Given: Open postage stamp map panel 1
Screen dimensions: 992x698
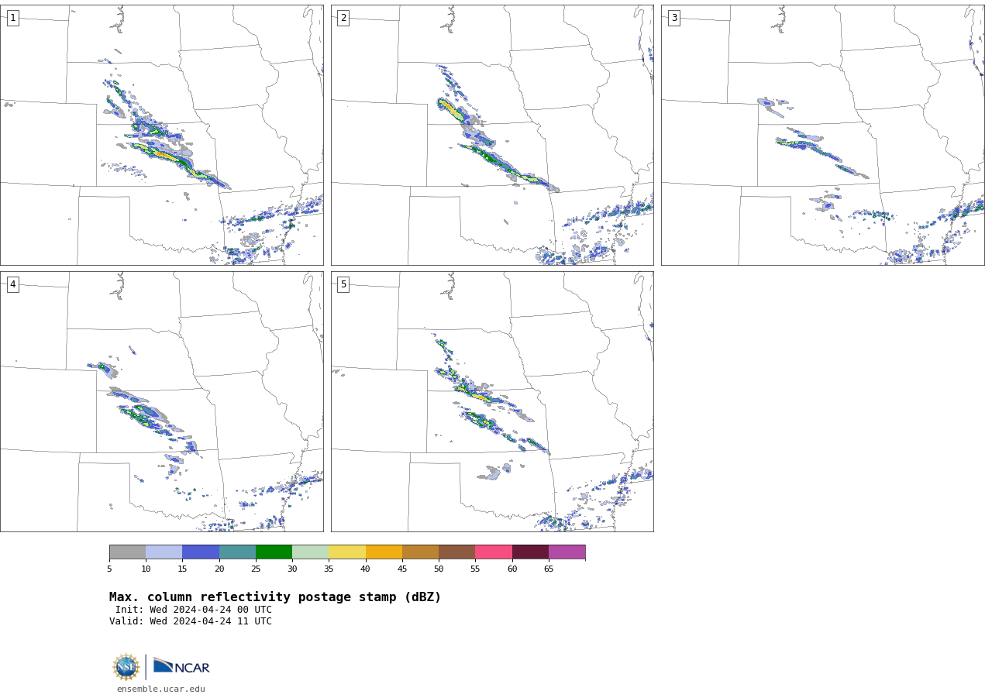Looking at the screenshot, I should pyautogui.click(x=161, y=135).
